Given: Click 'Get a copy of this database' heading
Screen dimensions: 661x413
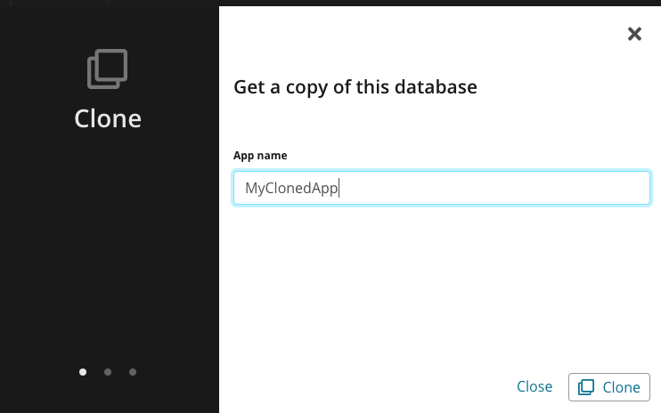Looking at the screenshot, I should coord(355,87).
